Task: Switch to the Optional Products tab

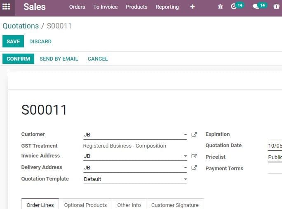Action: tap(85, 205)
